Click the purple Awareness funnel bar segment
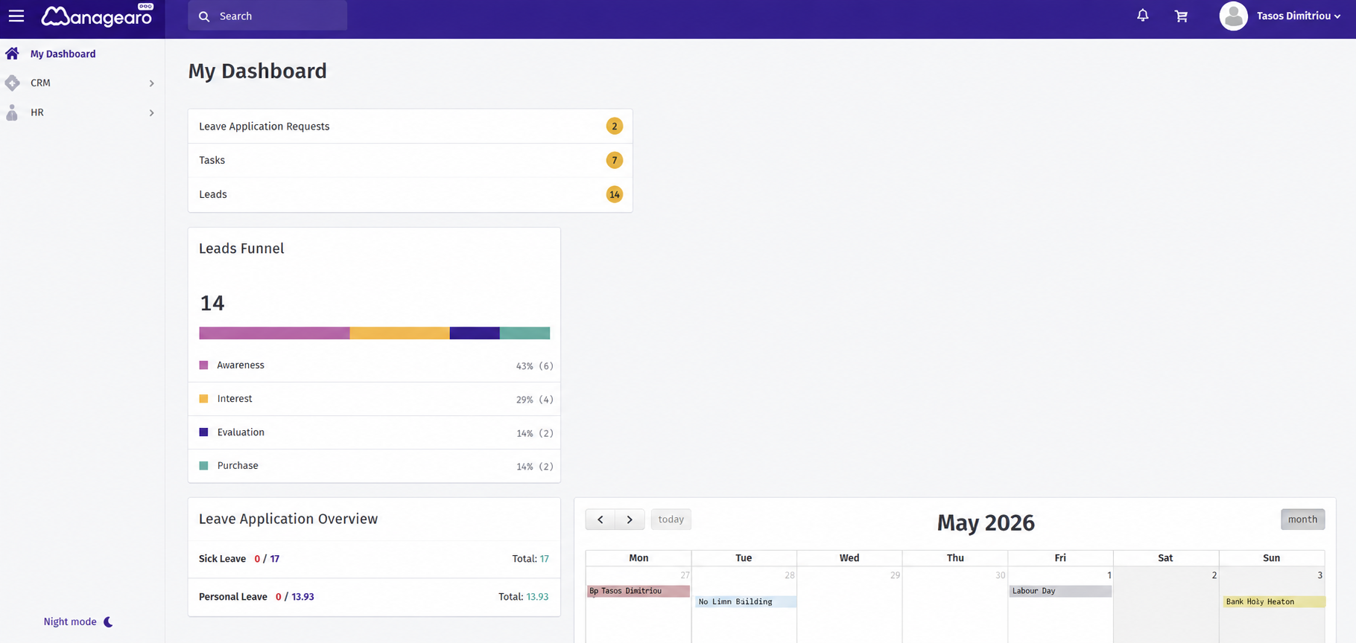1356x643 pixels. coord(274,333)
